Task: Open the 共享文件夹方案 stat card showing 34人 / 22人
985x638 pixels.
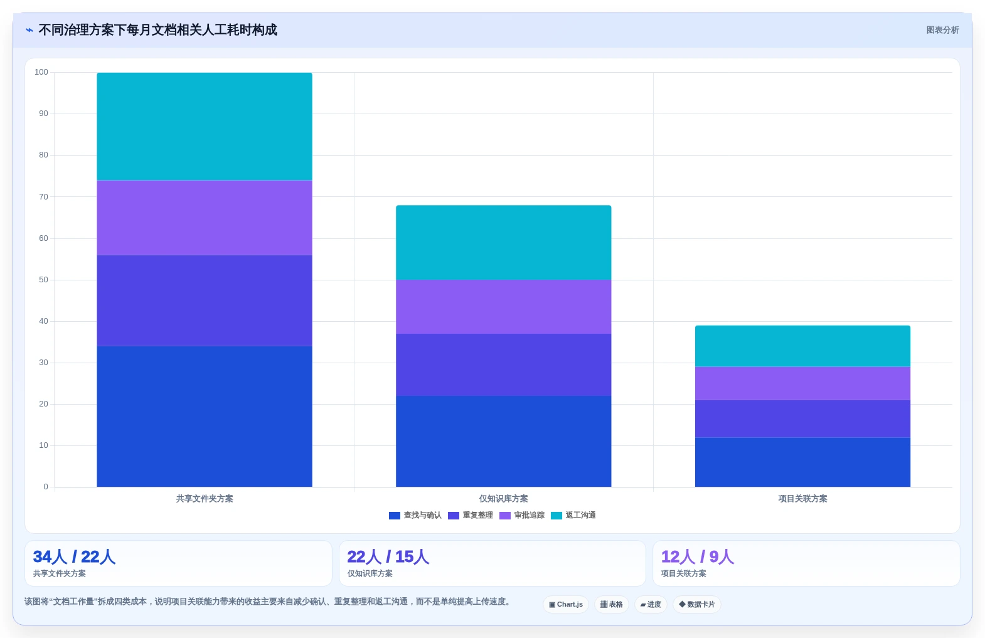Action: [178, 563]
